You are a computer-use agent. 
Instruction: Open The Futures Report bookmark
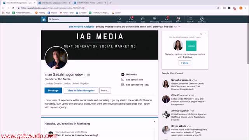point(99,13)
